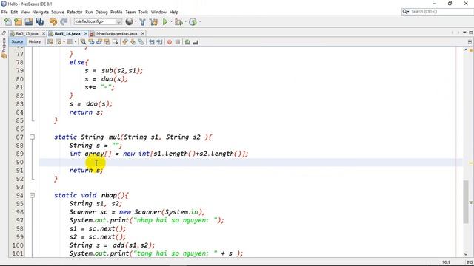Open the Tools menu

pos(143,12)
